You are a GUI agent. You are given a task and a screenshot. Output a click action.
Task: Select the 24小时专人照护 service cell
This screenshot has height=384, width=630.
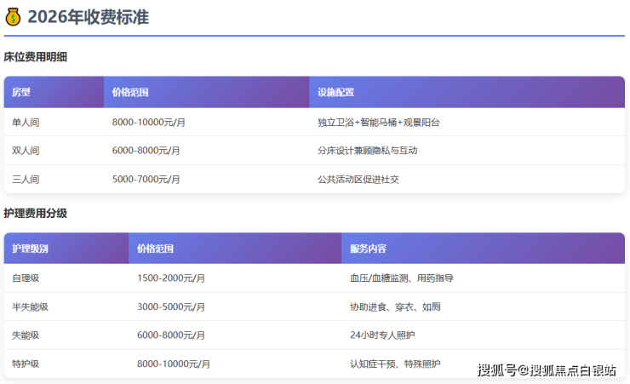(x=382, y=335)
